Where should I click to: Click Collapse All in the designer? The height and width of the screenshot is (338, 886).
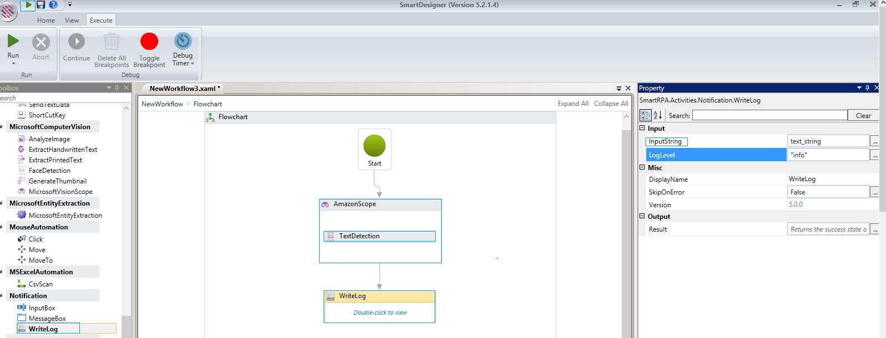(611, 104)
